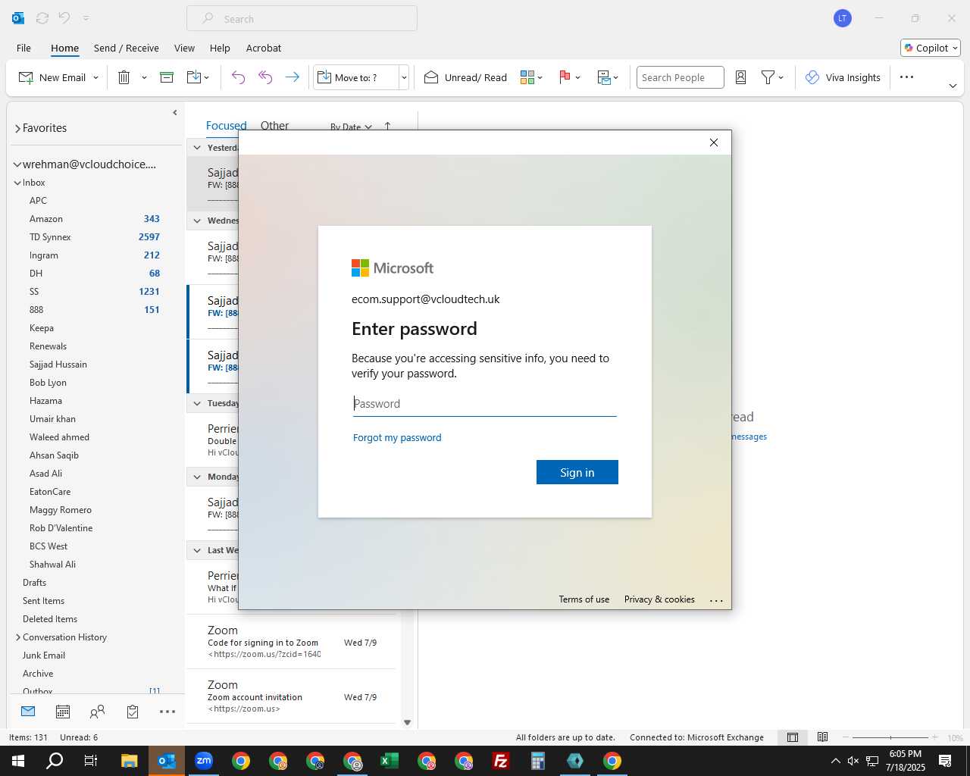Viewport: 970px width, 776px height.
Task: Click the zoom out minus button
Action: click(846, 737)
